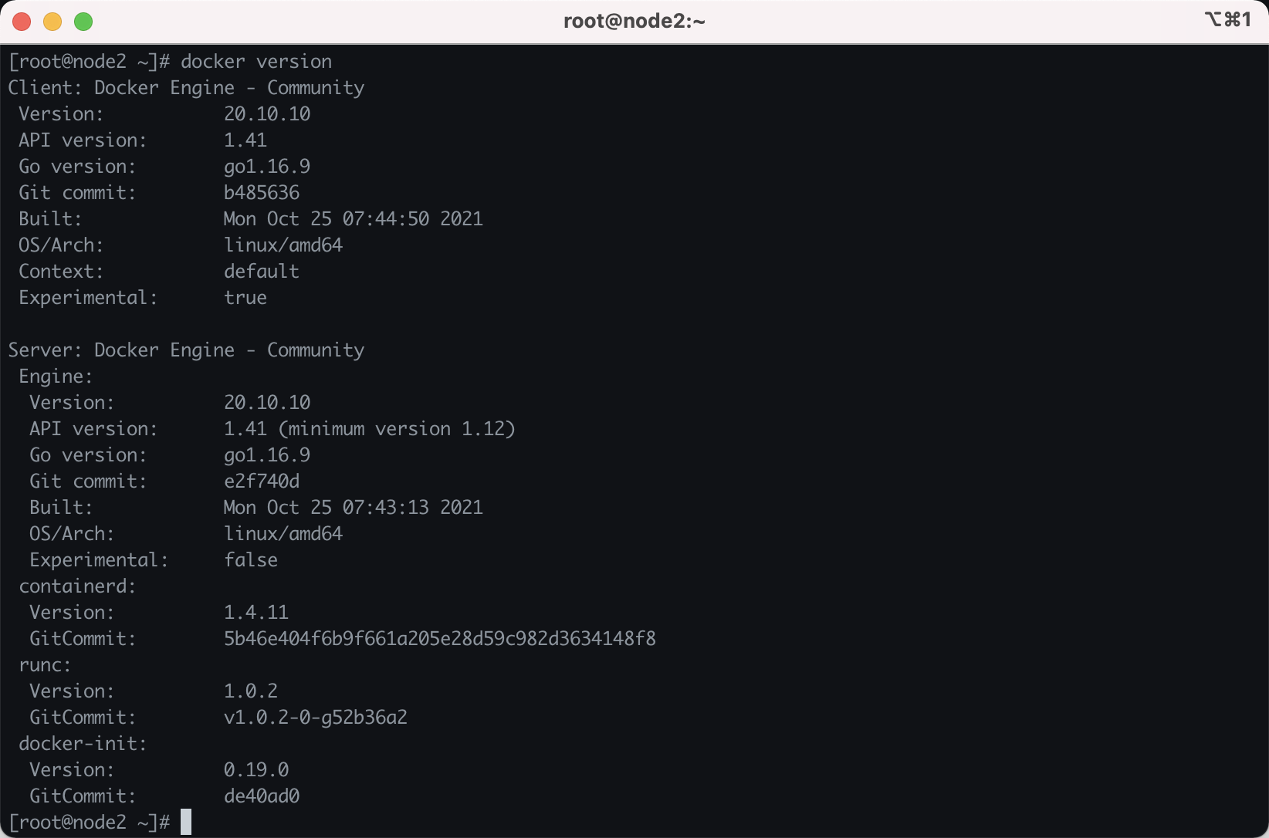Click the root@node2:~ window title
The image size is (1269, 838).
pos(634,21)
